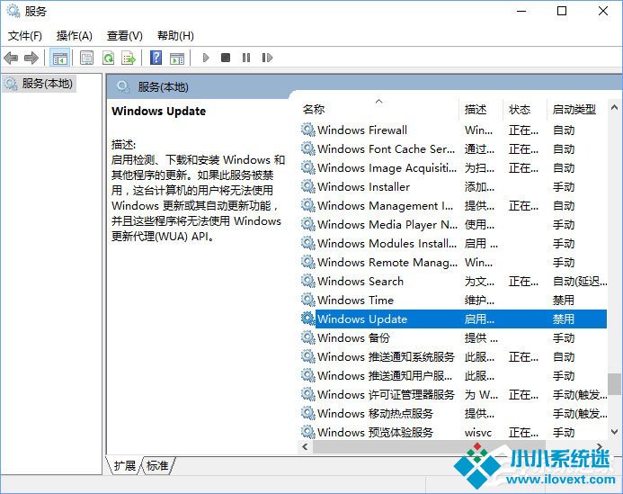Screen dimensions: 623x494
Task: Sort by the 启动类型 column header
Action: coord(577,109)
